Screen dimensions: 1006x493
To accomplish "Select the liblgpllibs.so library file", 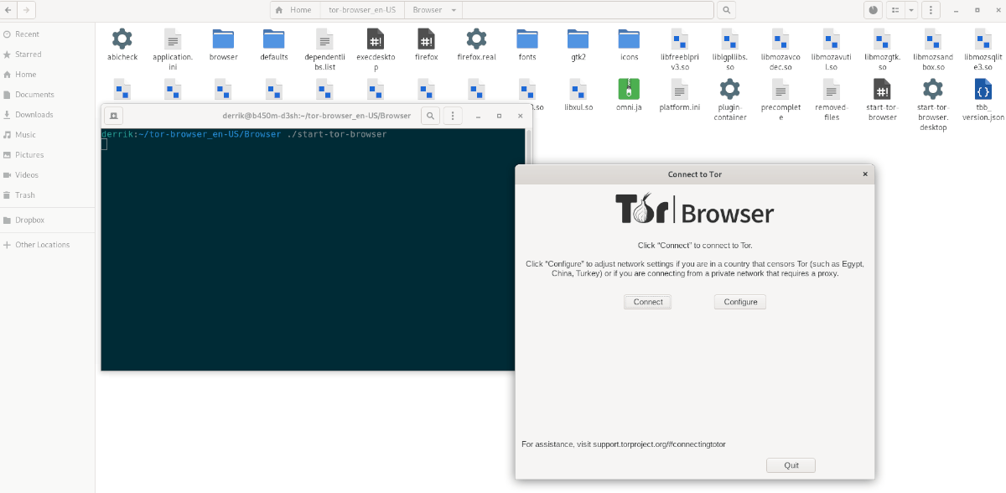I will coord(730,39).
